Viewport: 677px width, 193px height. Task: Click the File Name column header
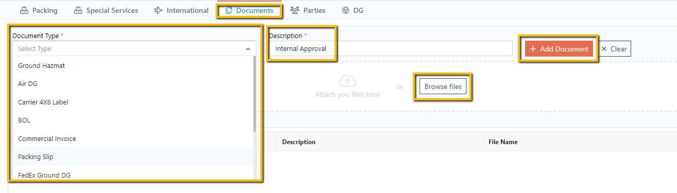(503, 142)
